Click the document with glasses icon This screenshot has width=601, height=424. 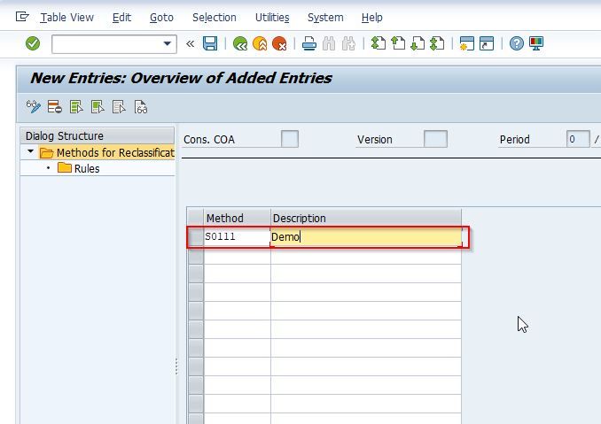click(x=141, y=107)
